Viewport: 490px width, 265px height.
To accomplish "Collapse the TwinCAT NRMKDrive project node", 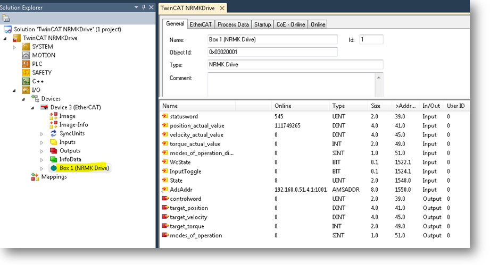I will pos(5,38).
